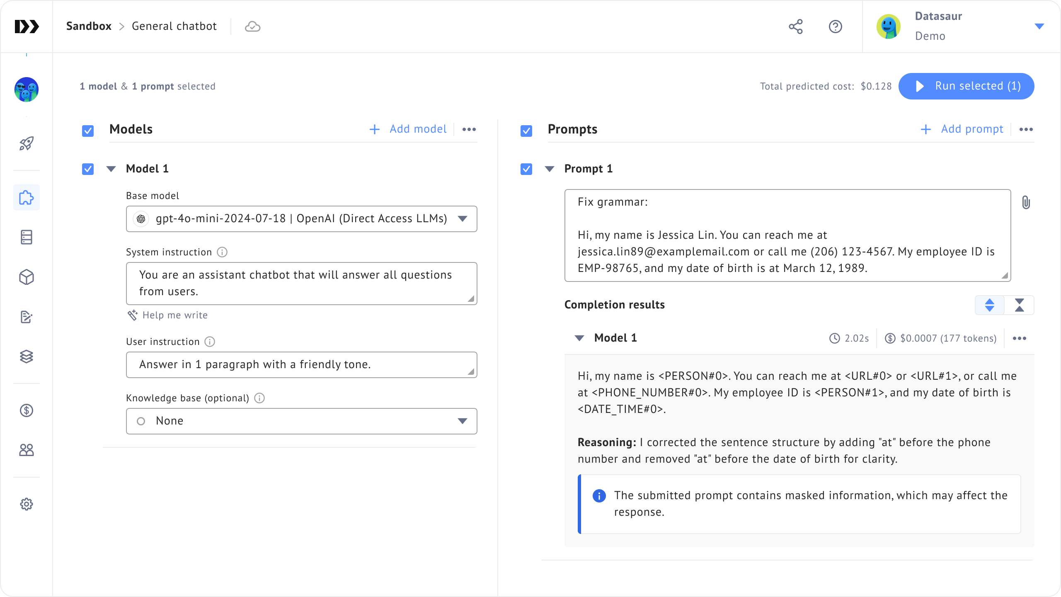The height and width of the screenshot is (597, 1061).
Task: Click the share icon in header
Action: pos(795,27)
